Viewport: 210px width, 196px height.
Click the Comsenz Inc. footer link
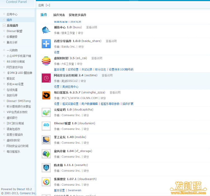pyautogui.click(x=28, y=193)
